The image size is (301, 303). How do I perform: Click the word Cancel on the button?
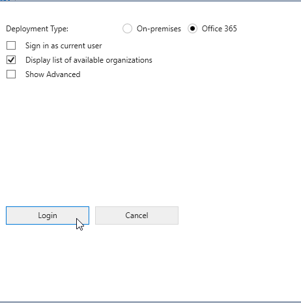coord(137,215)
